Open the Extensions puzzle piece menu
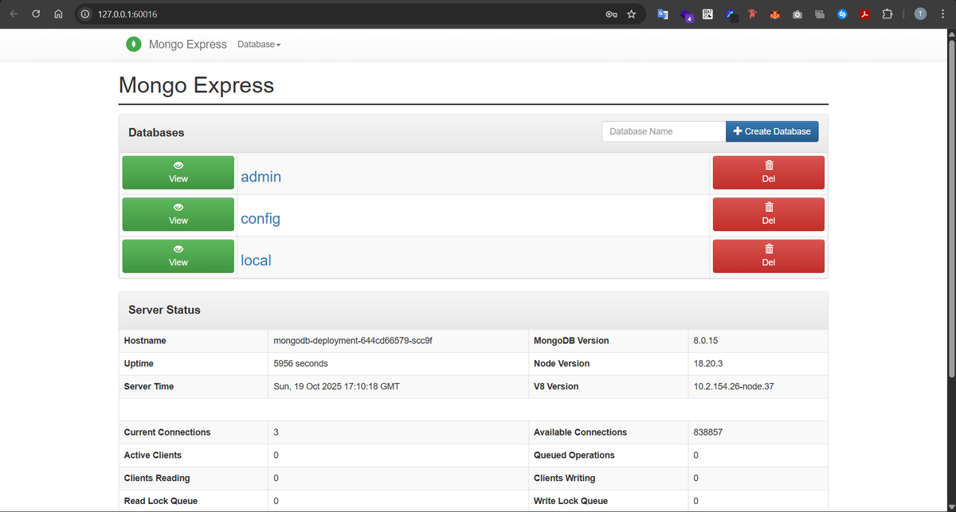The width and height of the screenshot is (956, 512). [x=887, y=14]
